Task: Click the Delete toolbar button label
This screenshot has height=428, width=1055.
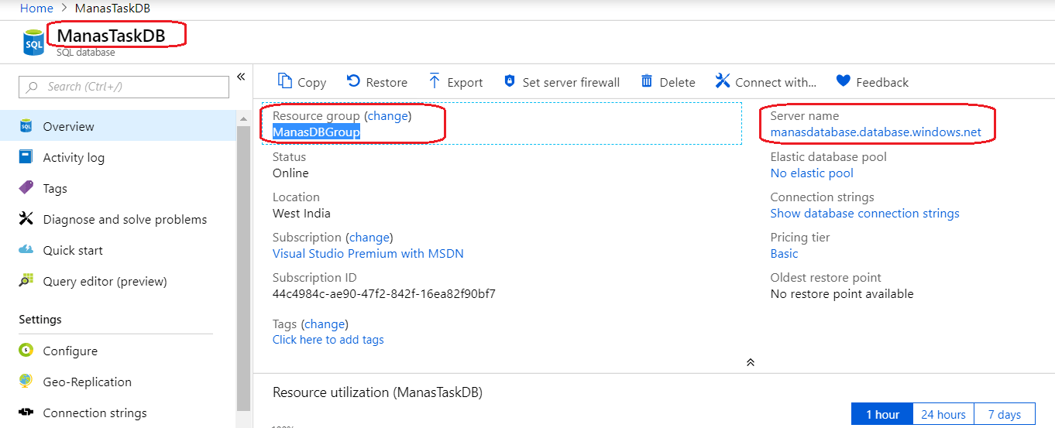Action: click(x=678, y=82)
